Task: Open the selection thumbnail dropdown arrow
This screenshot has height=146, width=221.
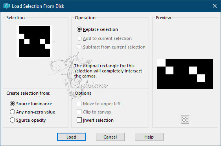Action: [54, 41]
